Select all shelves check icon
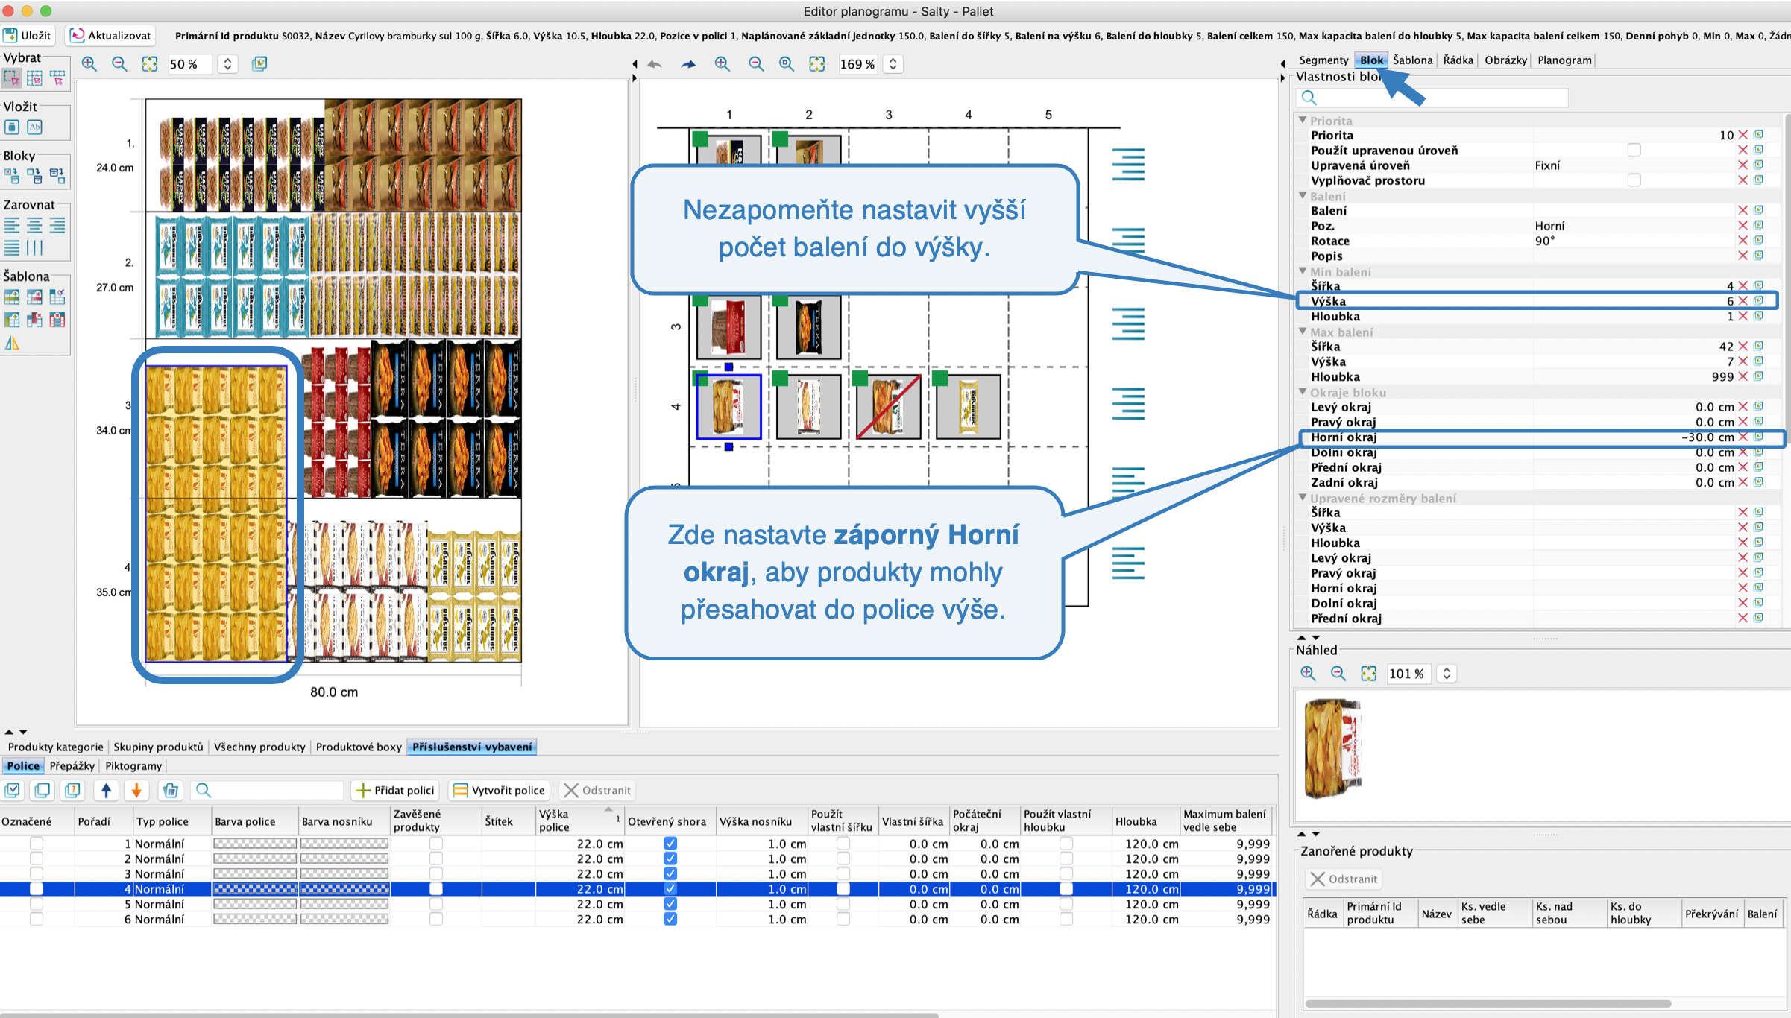The width and height of the screenshot is (1791, 1018). [x=13, y=790]
